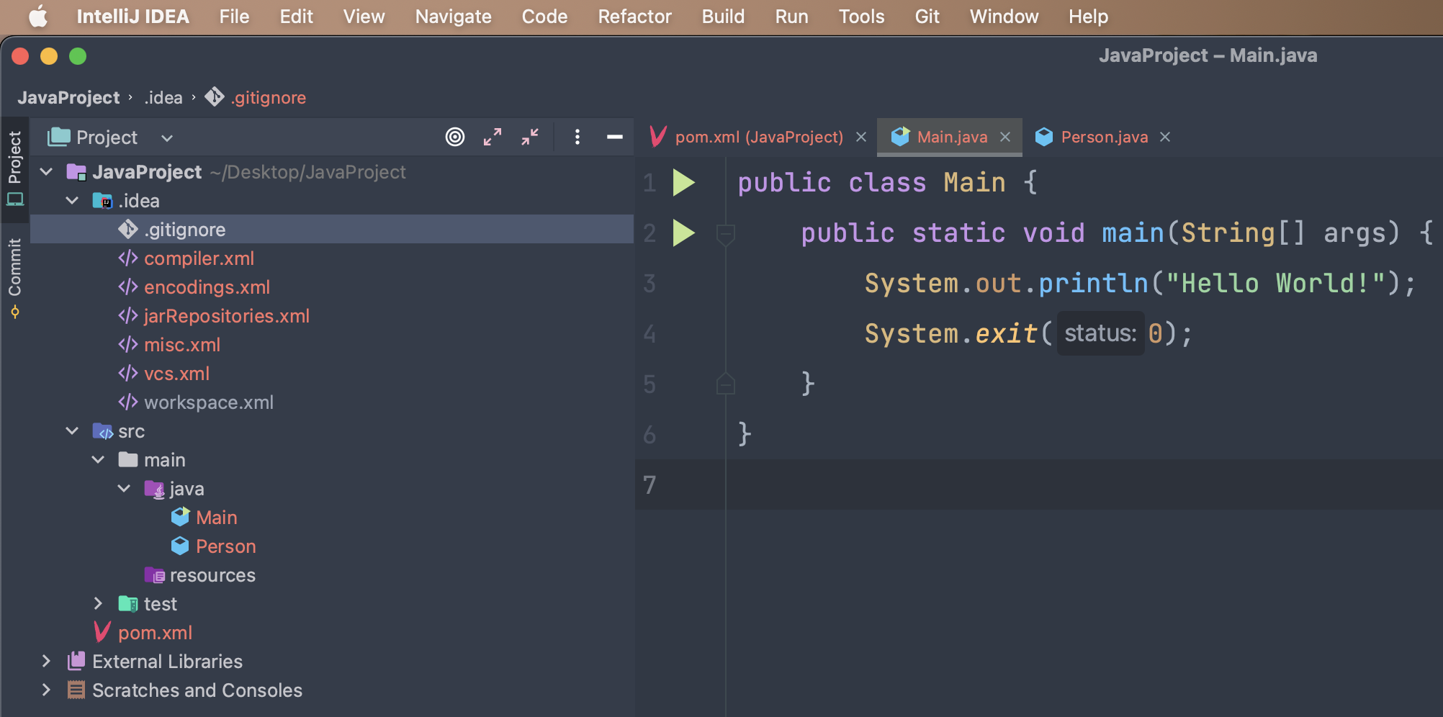
Task: Close the Person.java editor tab
Action: pos(1165,137)
